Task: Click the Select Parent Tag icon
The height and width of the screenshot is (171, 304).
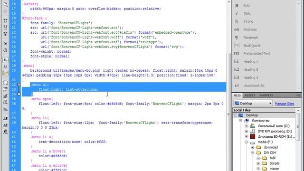Action: (5, 43)
